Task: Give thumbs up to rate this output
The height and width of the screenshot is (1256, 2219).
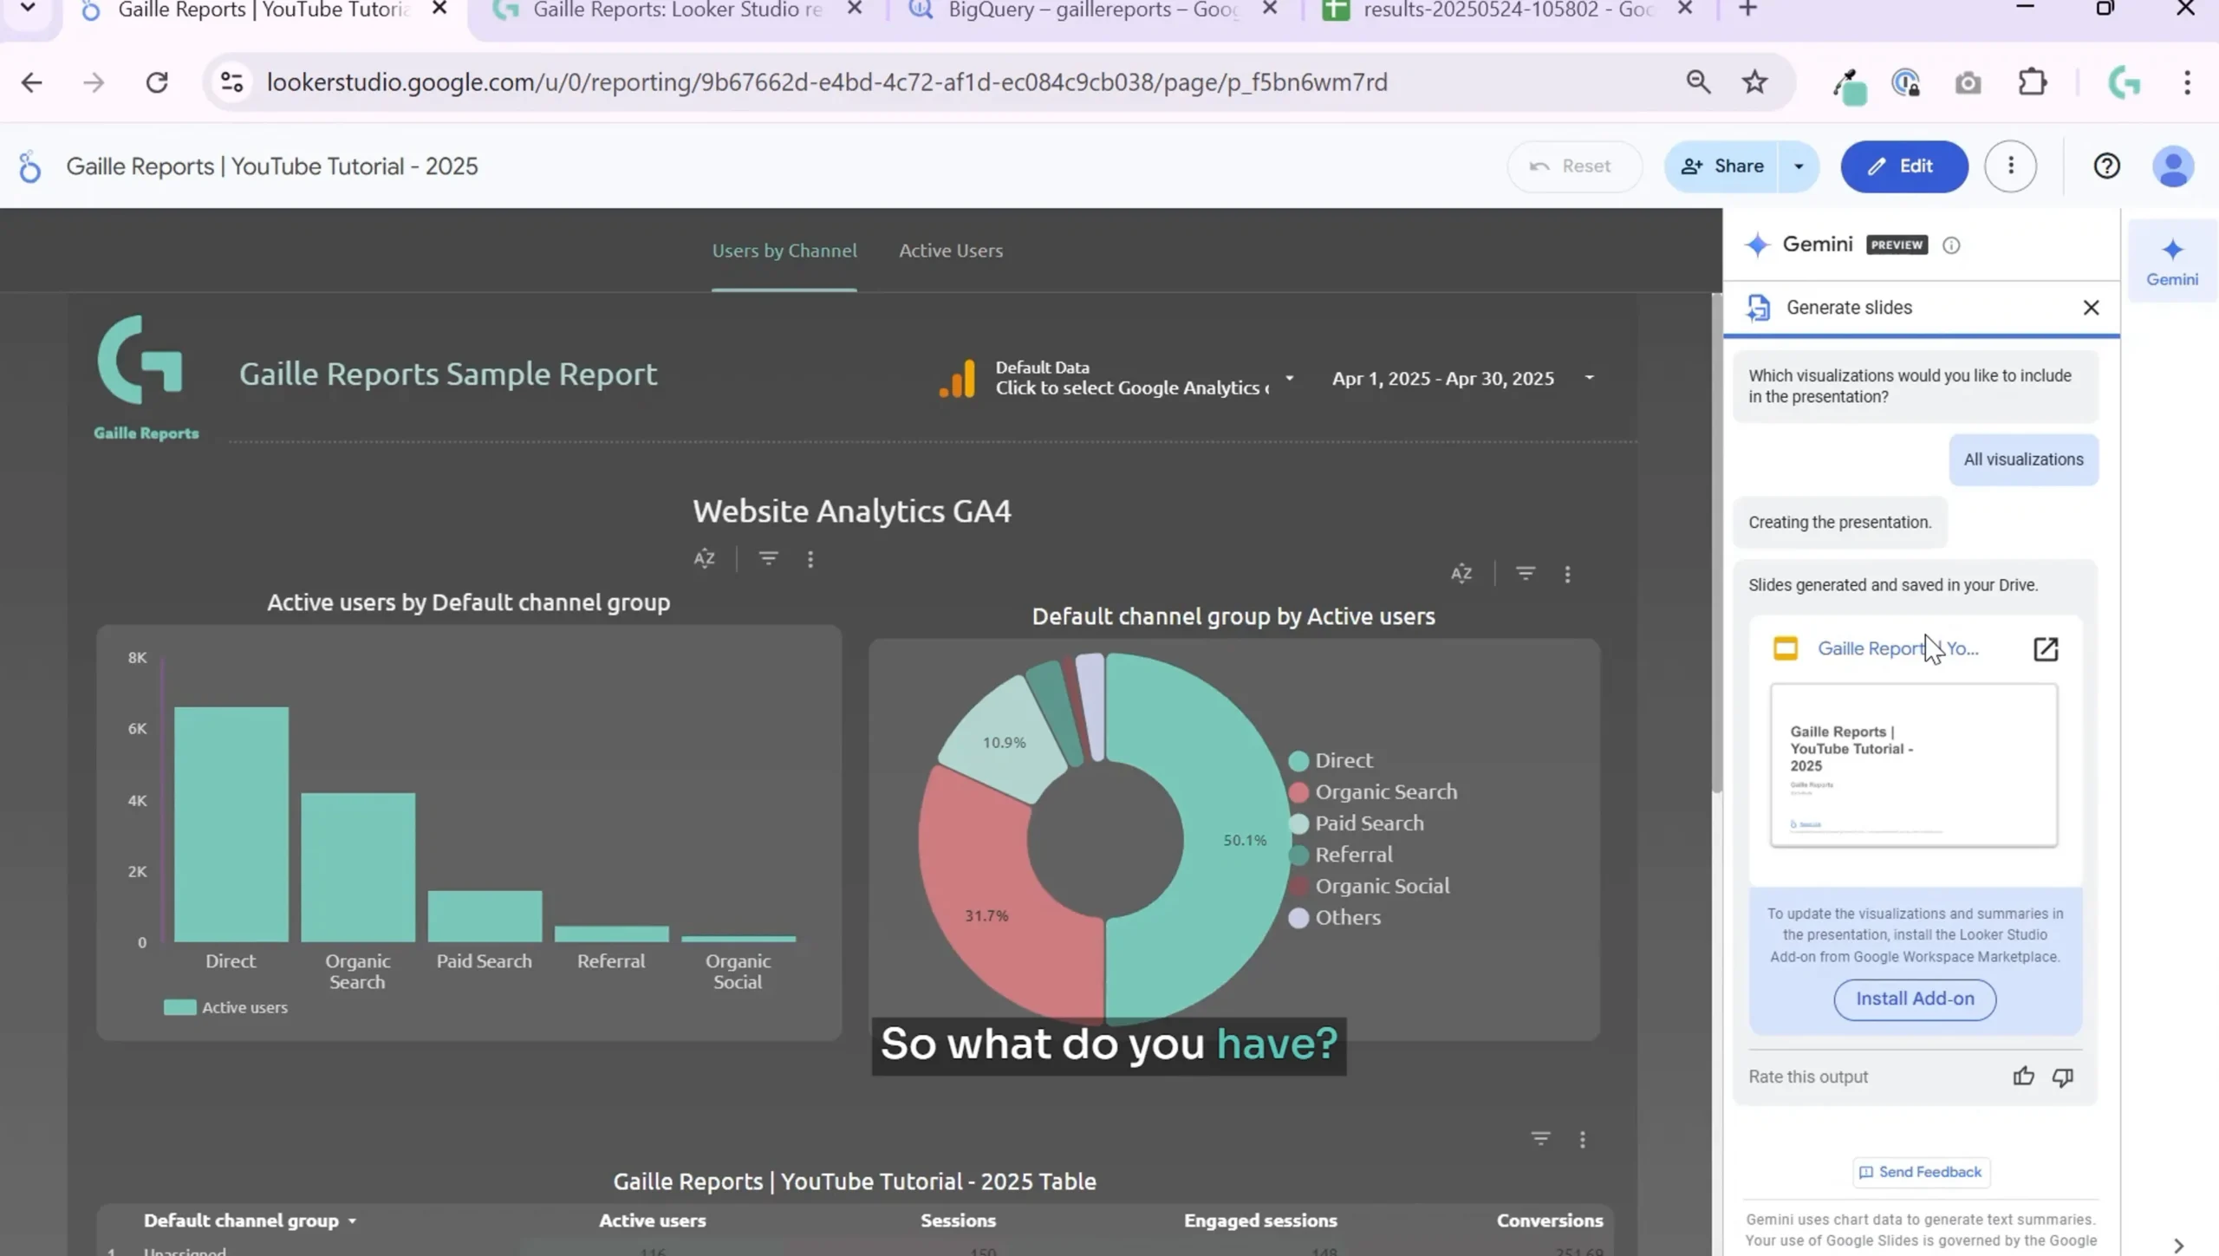Action: tap(2023, 1077)
